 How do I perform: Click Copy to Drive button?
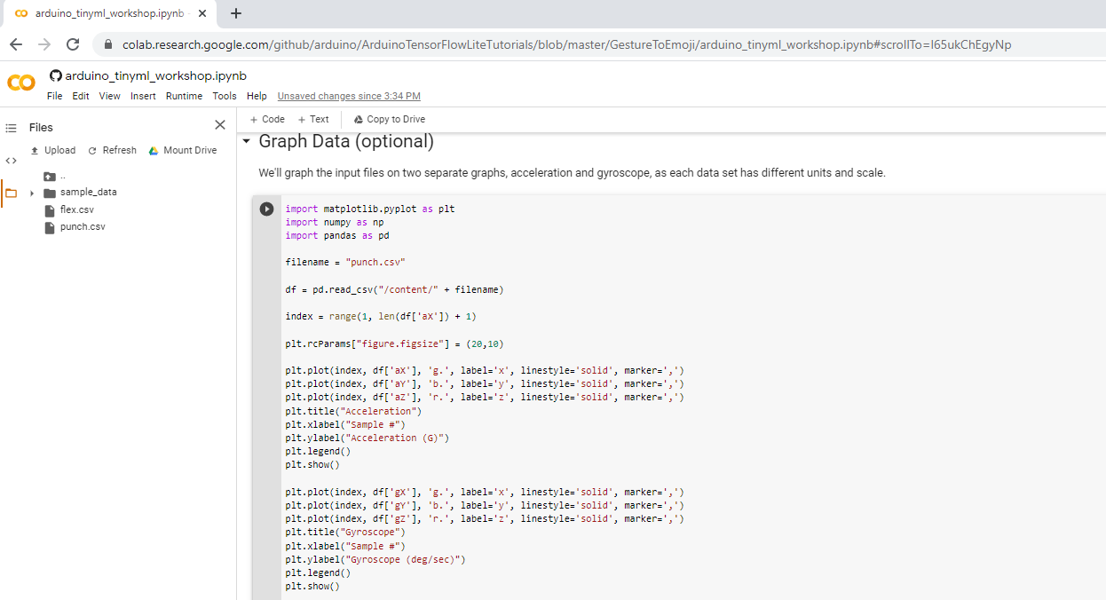[x=390, y=119]
